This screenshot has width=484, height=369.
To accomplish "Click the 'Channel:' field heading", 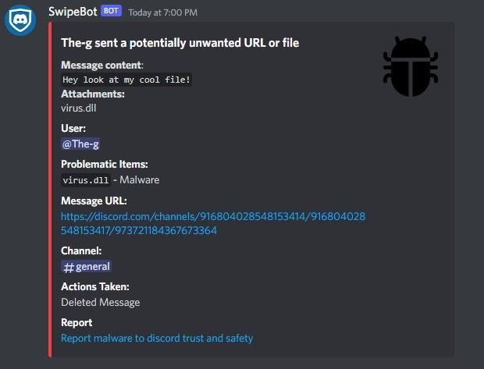I will pos(81,250).
